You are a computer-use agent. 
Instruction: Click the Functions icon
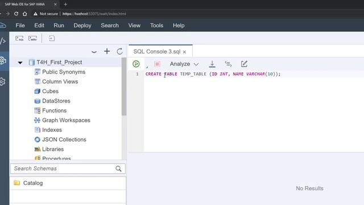coord(37,110)
